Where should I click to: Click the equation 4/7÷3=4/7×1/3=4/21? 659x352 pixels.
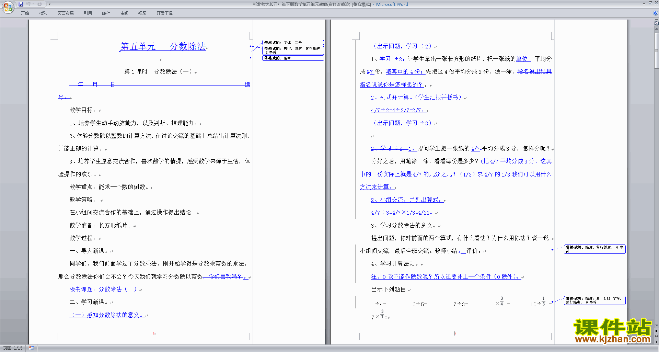point(403,213)
